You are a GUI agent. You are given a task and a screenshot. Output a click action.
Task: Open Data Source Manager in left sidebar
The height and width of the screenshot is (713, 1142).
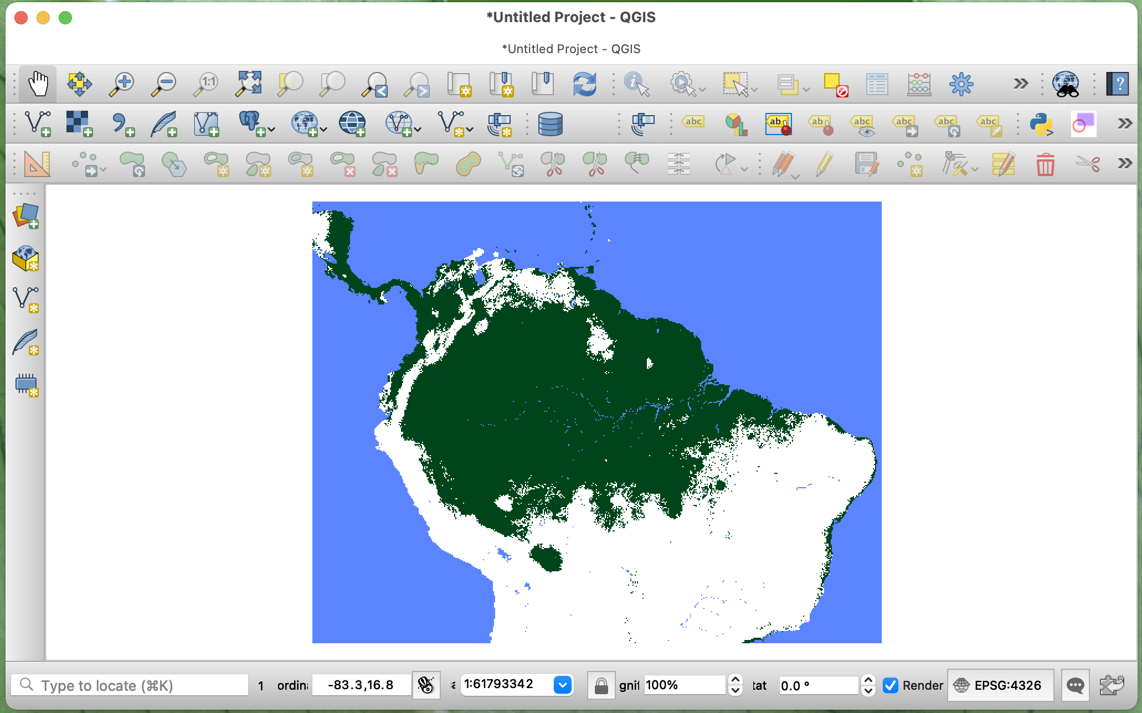25,216
